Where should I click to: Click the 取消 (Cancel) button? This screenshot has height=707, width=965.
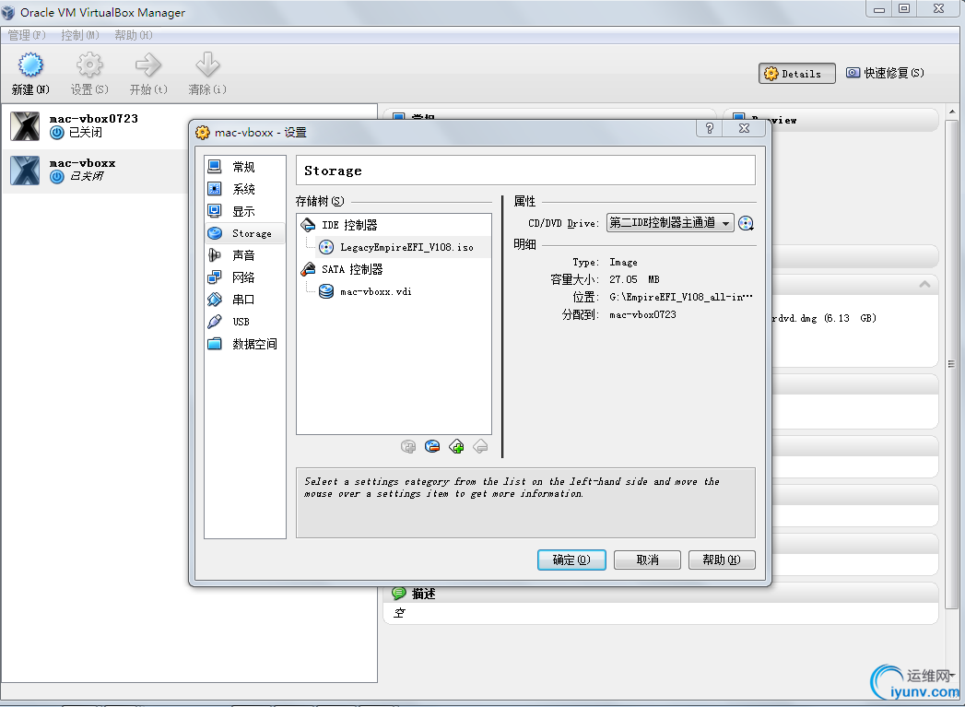pyautogui.click(x=647, y=560)
